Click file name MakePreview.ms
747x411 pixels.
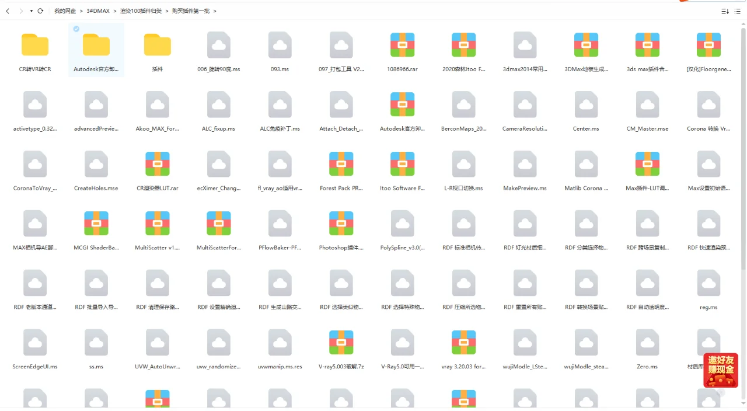tap(525, 188)
